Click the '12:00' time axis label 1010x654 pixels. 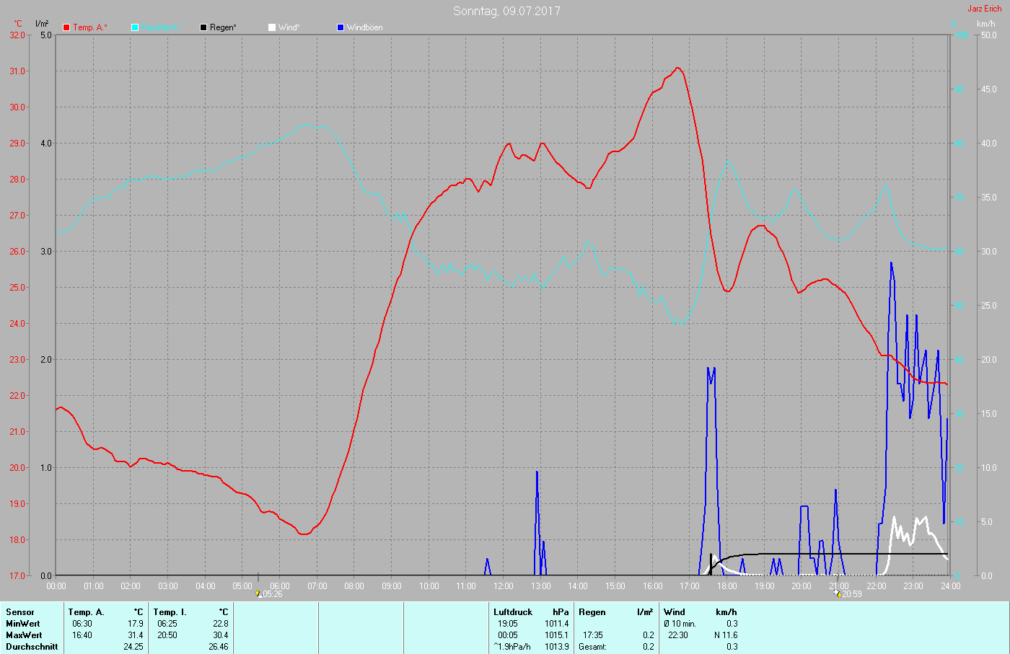click(504, 586)
